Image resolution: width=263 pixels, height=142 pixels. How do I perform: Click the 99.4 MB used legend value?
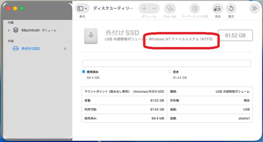pyautogui.click(x=93, y=78)
